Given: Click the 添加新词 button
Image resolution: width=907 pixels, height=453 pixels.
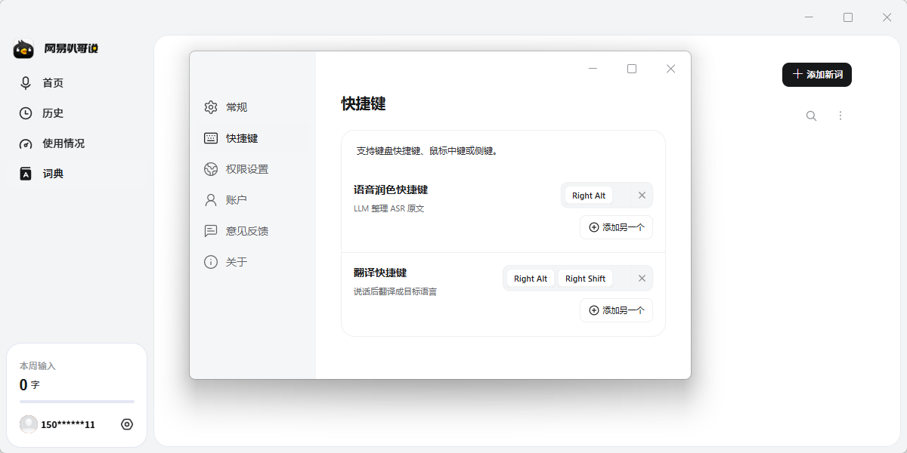Looking at the screenshot, I should tap(817, 75).
